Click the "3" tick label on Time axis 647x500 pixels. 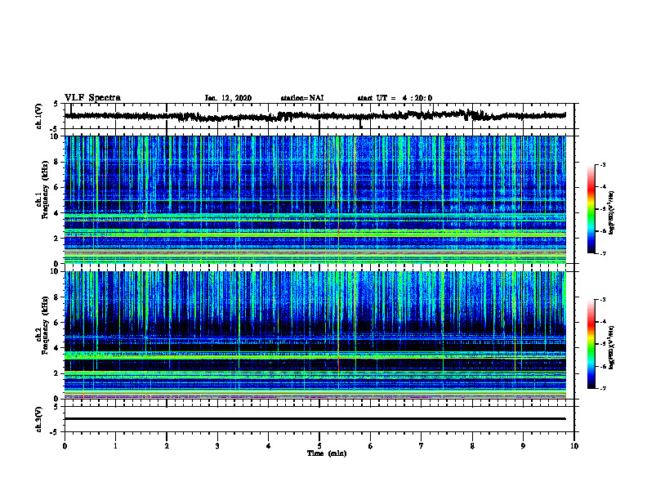[x=217, y=446]
